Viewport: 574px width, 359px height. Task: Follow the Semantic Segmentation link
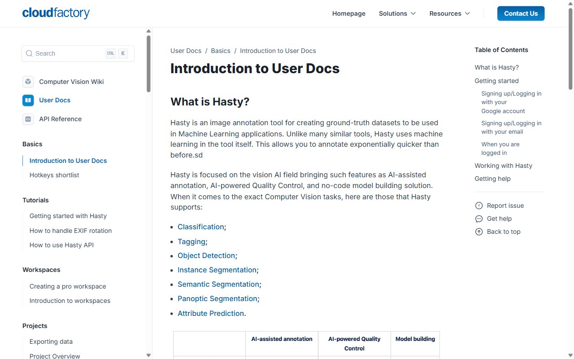point(218,284)
